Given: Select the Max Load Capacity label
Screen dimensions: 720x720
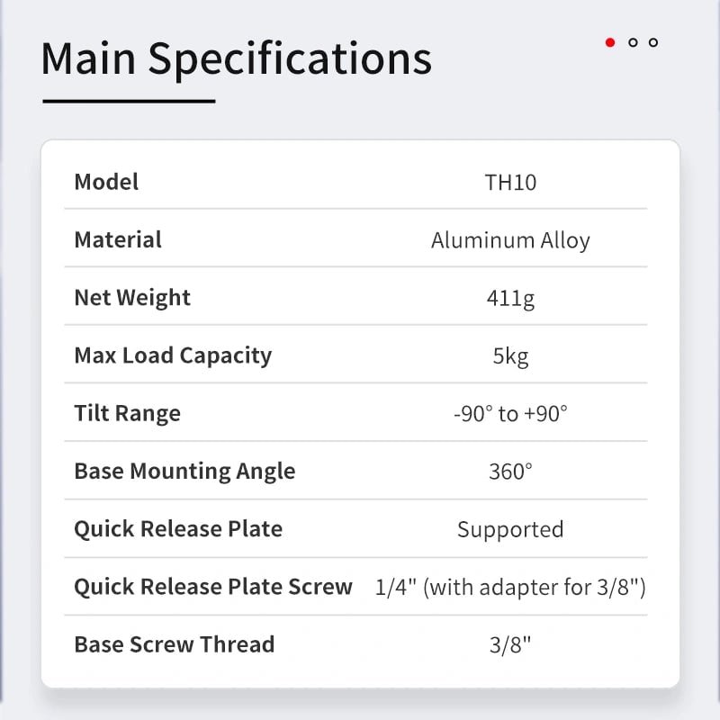Looking at the screenshot, I should pyautogui.click(x=173, y=355).
